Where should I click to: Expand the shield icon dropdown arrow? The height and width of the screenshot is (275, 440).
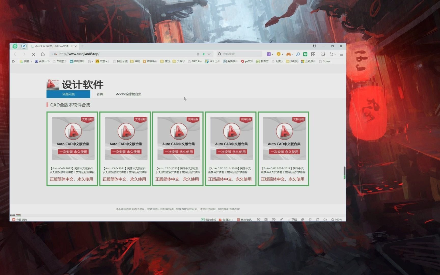pos(282,54)
